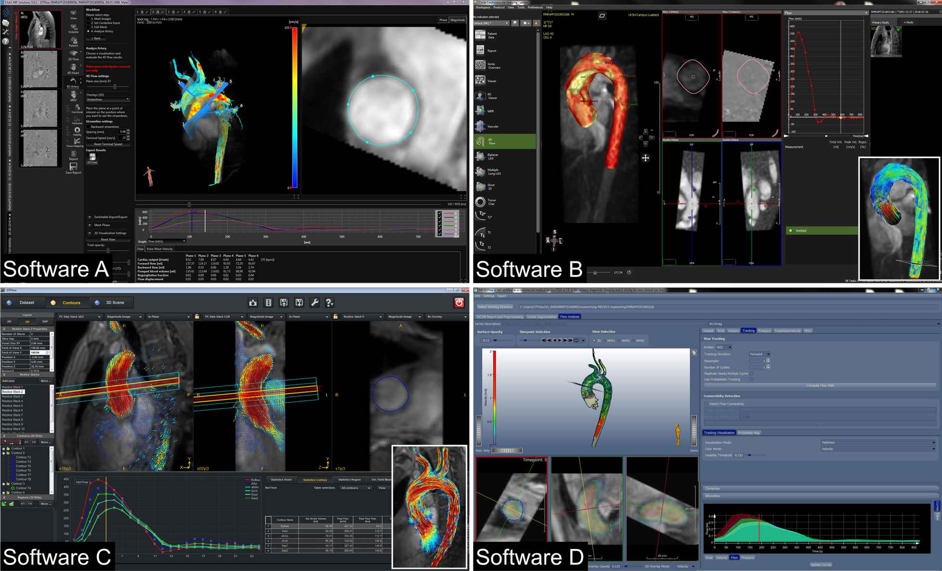Select the MPR1 view radio button in Software D
The height and width of the screenshot is (571, 942).
(604, 341)
